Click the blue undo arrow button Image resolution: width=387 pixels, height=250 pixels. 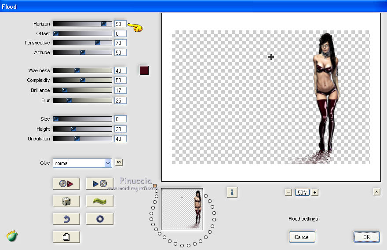coord(66,219)
